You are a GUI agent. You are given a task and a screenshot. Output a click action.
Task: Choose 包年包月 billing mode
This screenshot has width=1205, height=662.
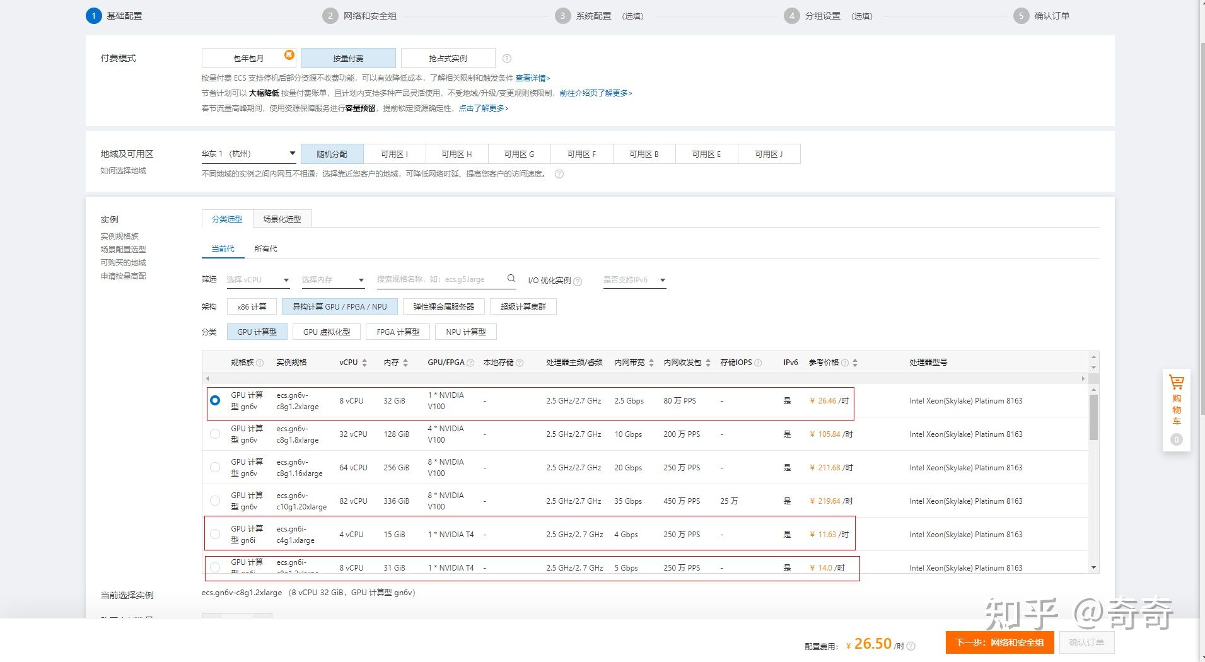(248, 58)
